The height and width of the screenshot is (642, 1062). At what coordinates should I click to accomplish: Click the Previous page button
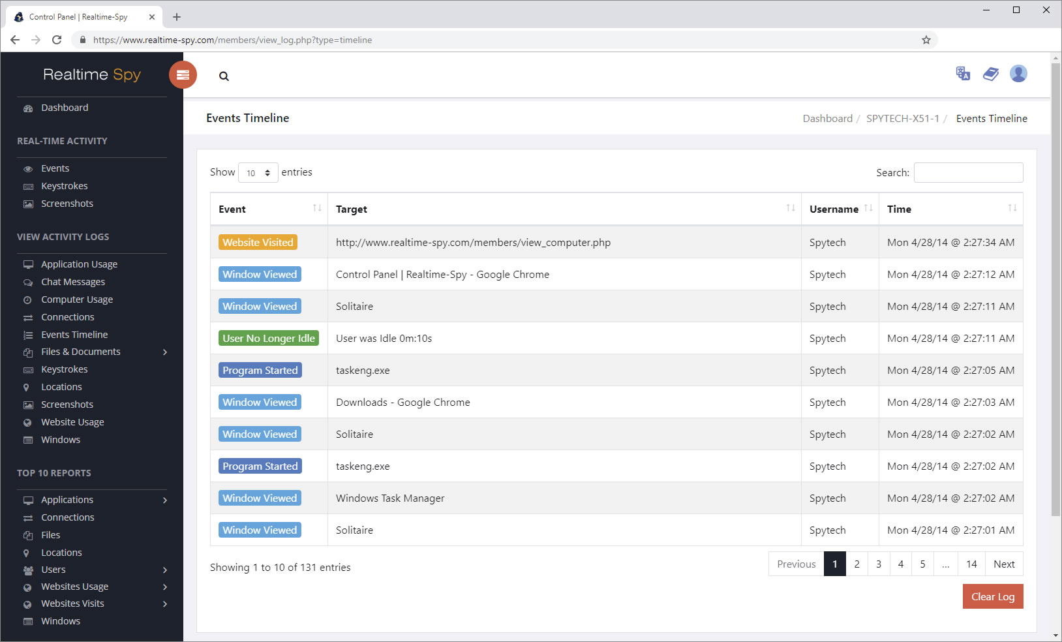pos(796,564)
